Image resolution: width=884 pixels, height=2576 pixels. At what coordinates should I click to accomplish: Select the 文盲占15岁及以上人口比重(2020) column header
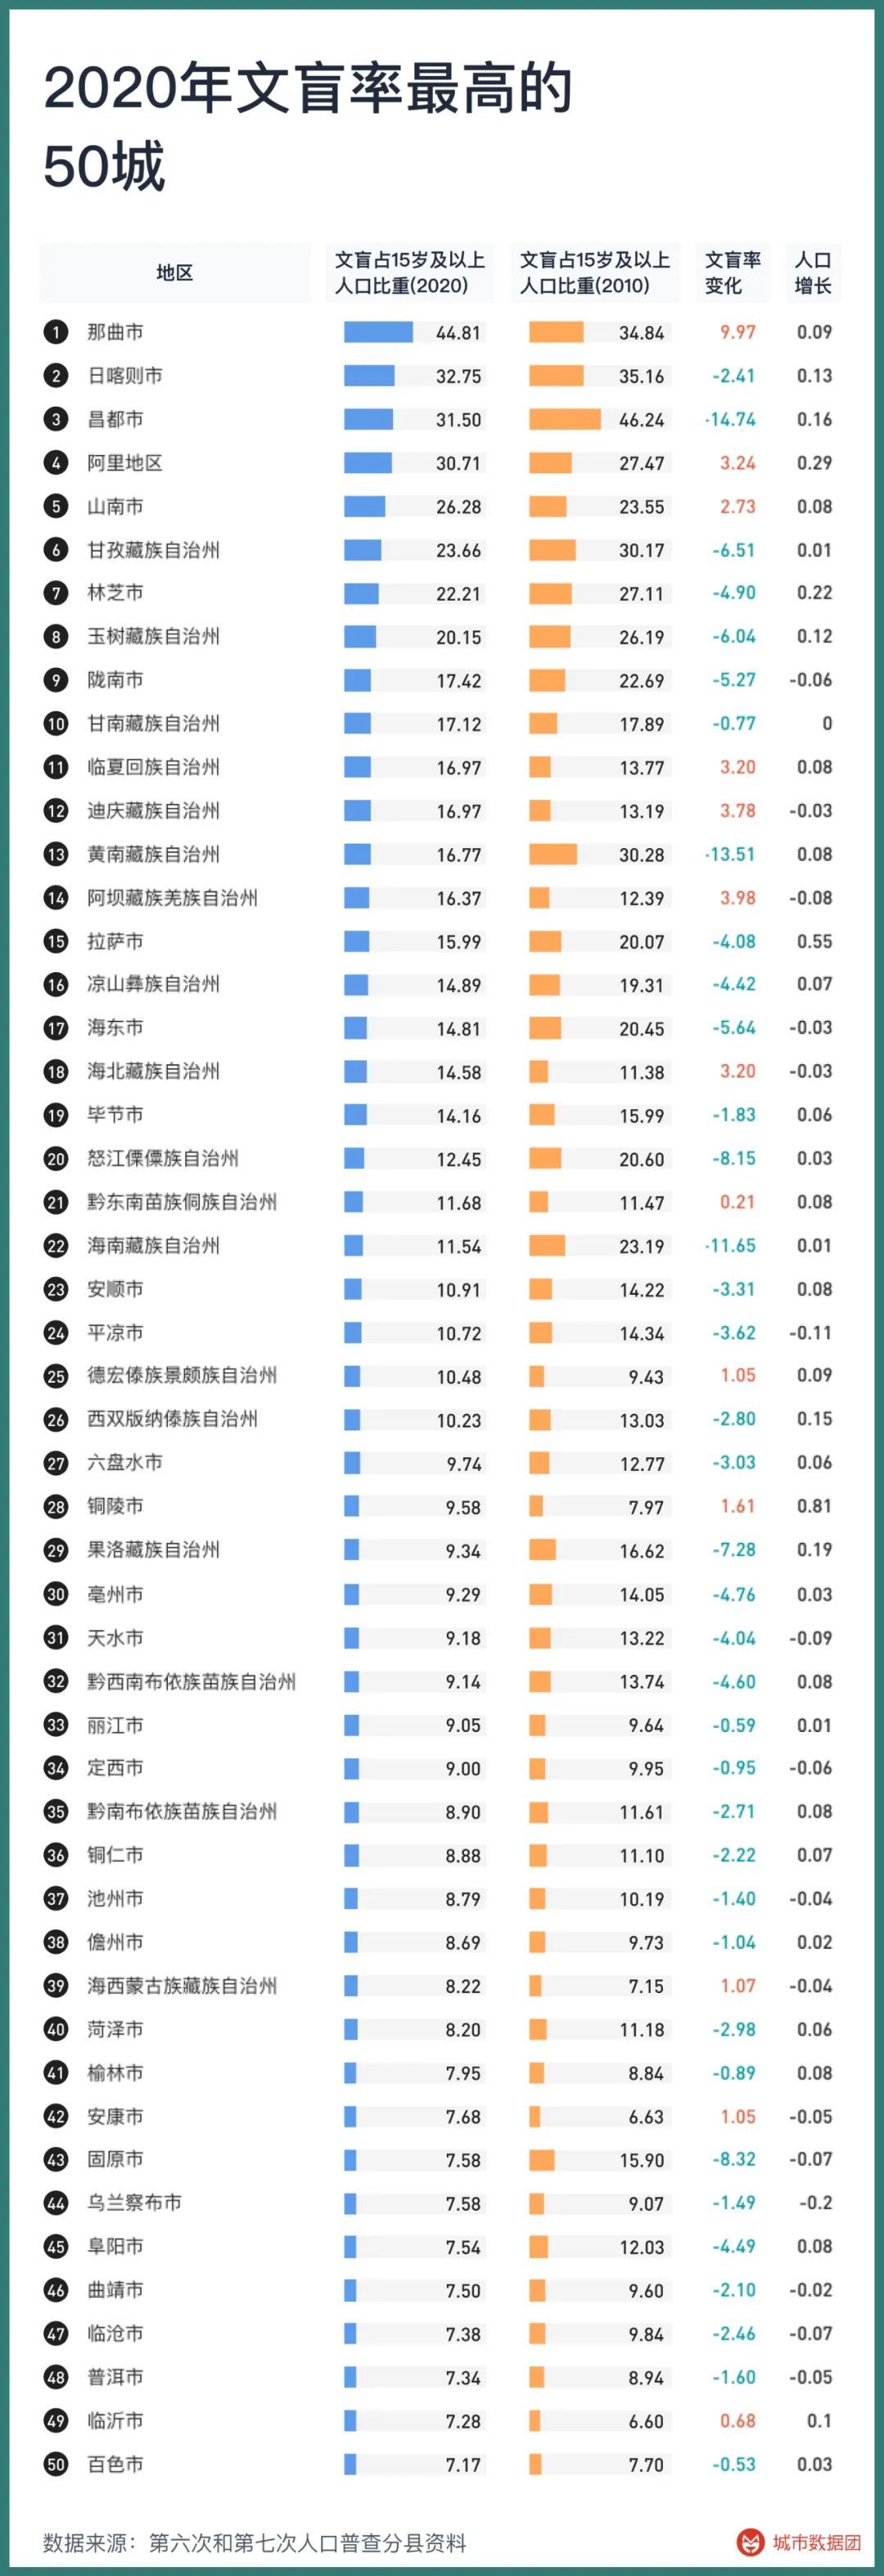tap(410, 273)
